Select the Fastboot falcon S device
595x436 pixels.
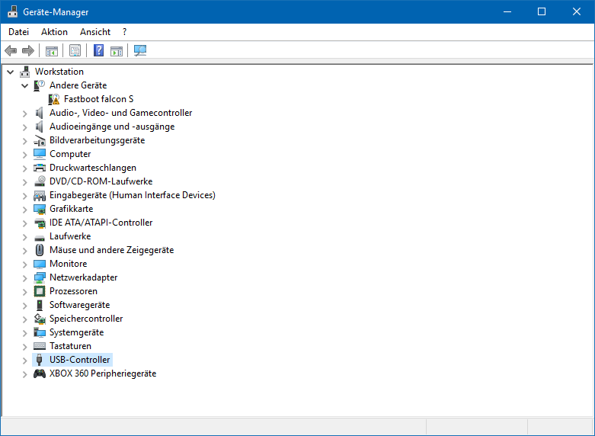point(99,99)
